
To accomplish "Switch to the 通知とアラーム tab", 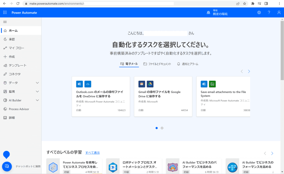I will (x=187, y=64).
